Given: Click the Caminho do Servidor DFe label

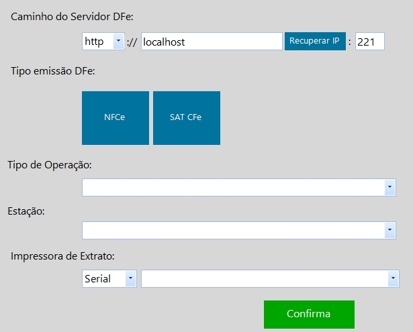Looking at the screenshot, I should pos(72,17).
